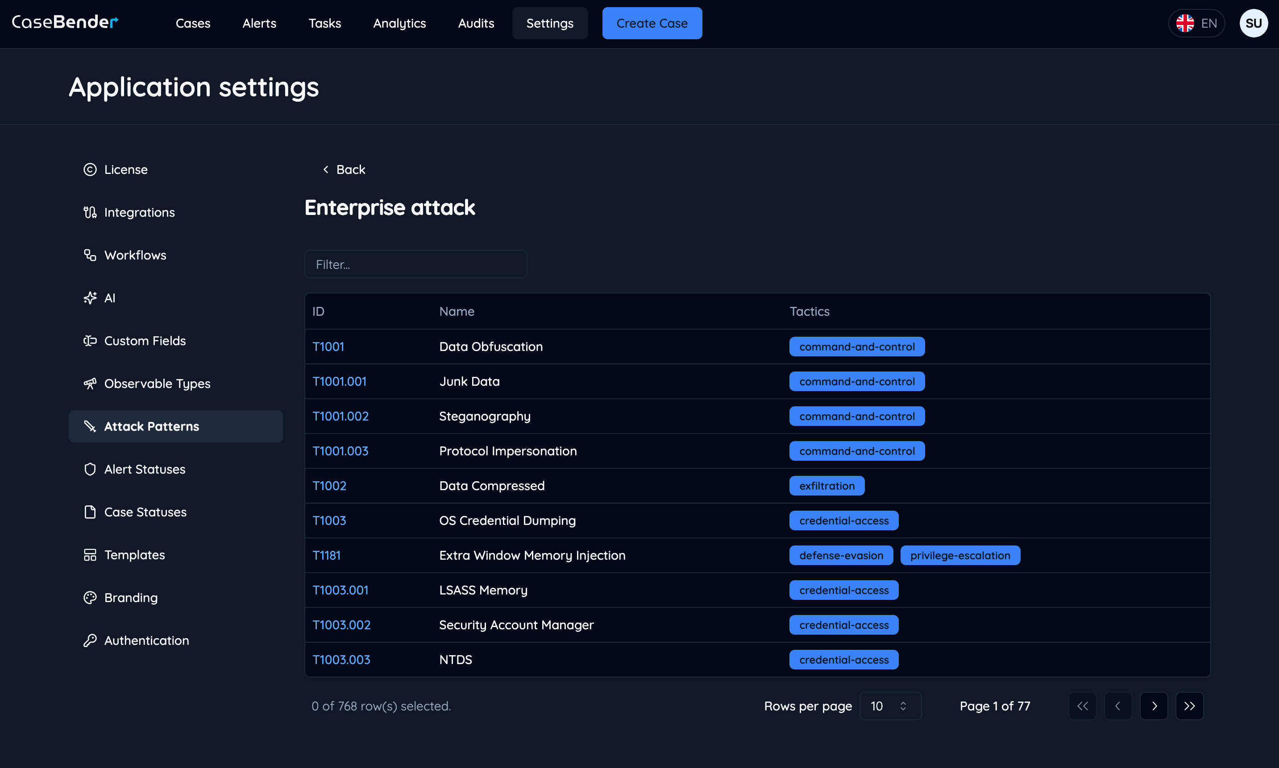Focus the Filter input field
Viewport: 1279px width, 768px height.
tap(416, 264)
